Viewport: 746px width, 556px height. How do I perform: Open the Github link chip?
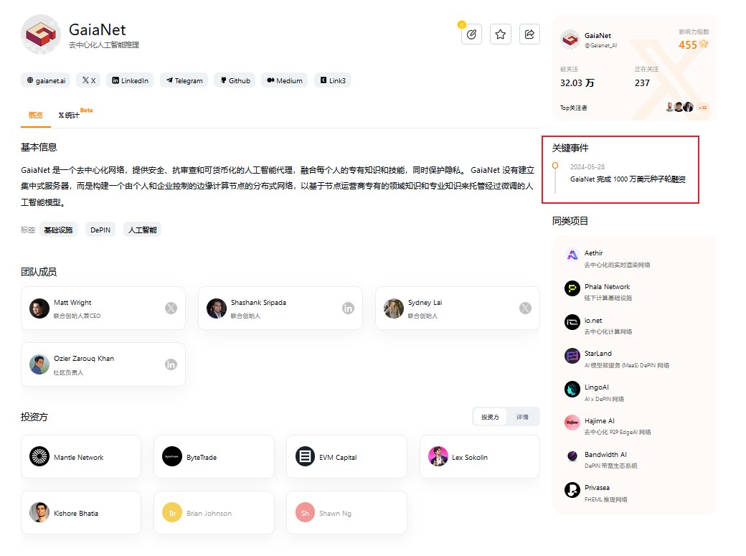pos(235,80)
